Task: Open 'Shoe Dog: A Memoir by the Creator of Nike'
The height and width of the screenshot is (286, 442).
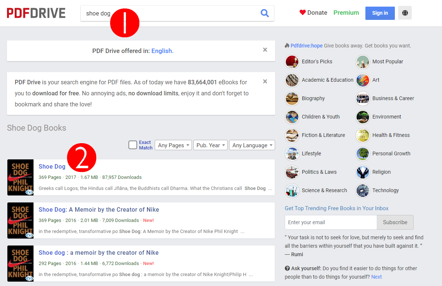Action: (99, 209)
